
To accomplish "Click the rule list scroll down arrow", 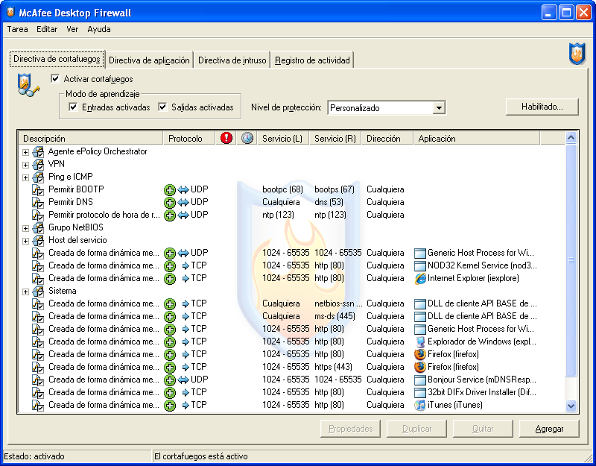I will [571, 406].
